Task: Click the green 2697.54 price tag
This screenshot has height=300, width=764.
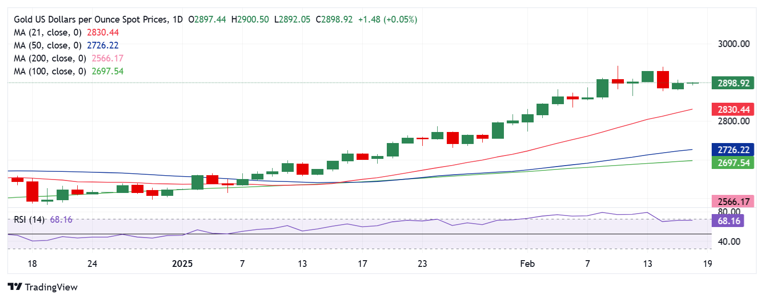Action: click(x=733, y=163)
